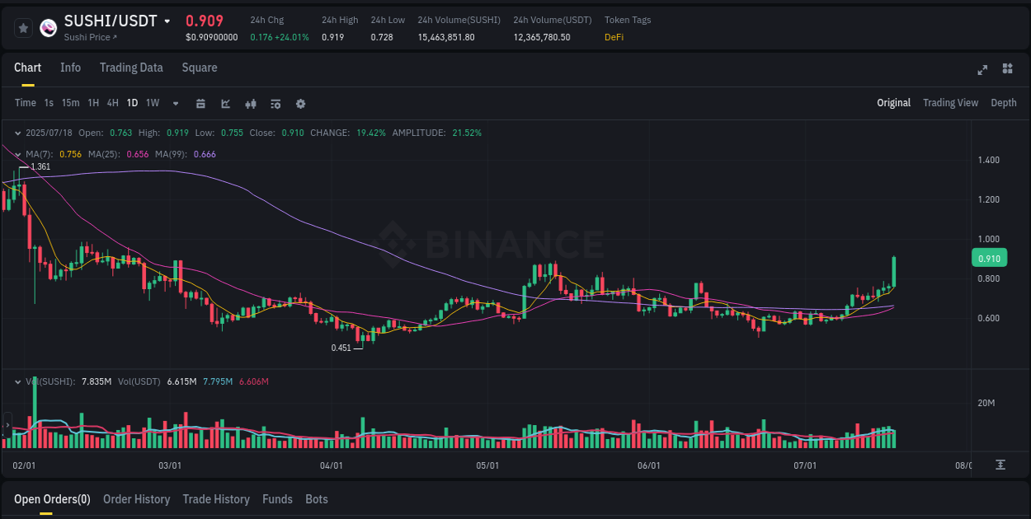Click the calendar date-range icon
Screen dimensions: 1031x519
pyautogui.click(x=200, y=104)
